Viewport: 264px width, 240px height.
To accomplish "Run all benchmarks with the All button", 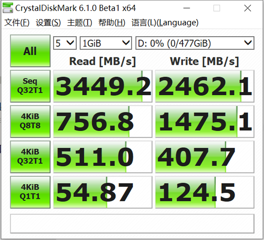I will coord(30,51).
